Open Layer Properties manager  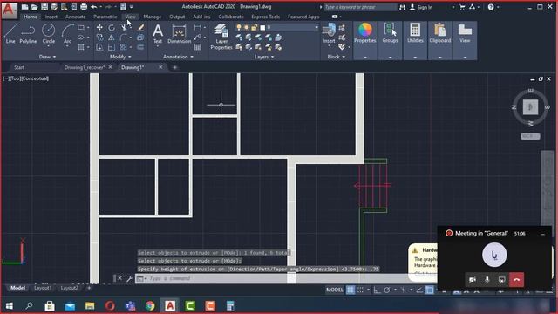221,37
